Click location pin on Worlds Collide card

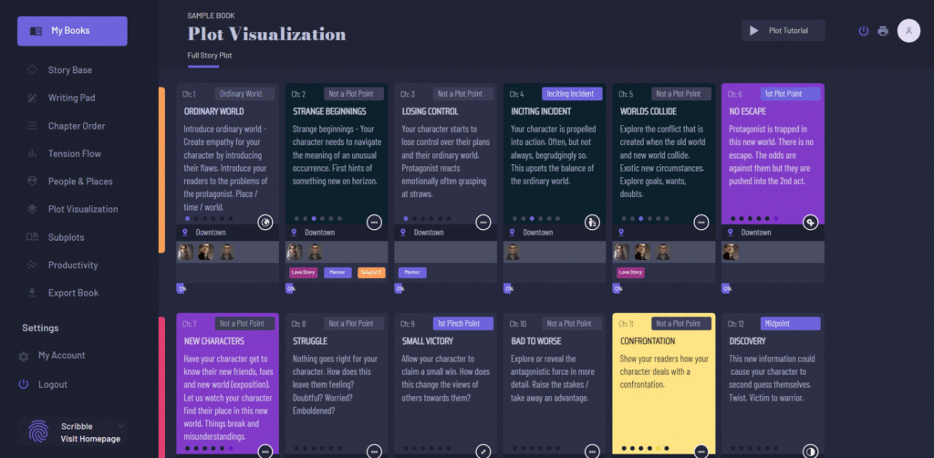[621, 233]
